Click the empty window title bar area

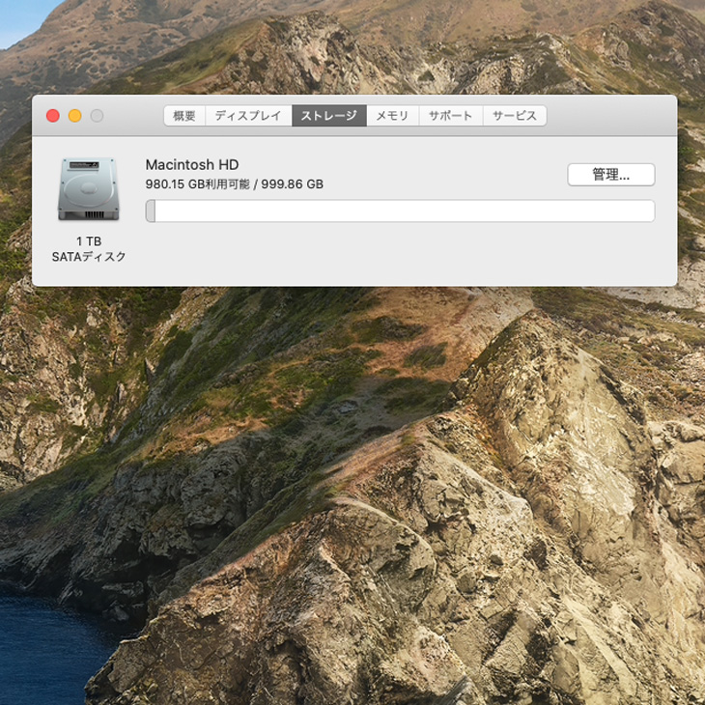(x=611, y=116)
